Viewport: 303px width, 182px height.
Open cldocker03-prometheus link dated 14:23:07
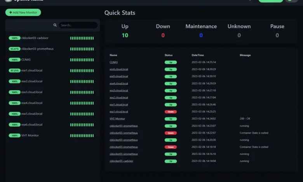click(x=124, y=126)
